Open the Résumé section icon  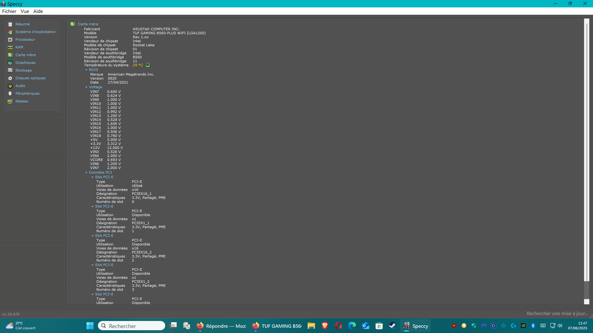click(10, 24)
